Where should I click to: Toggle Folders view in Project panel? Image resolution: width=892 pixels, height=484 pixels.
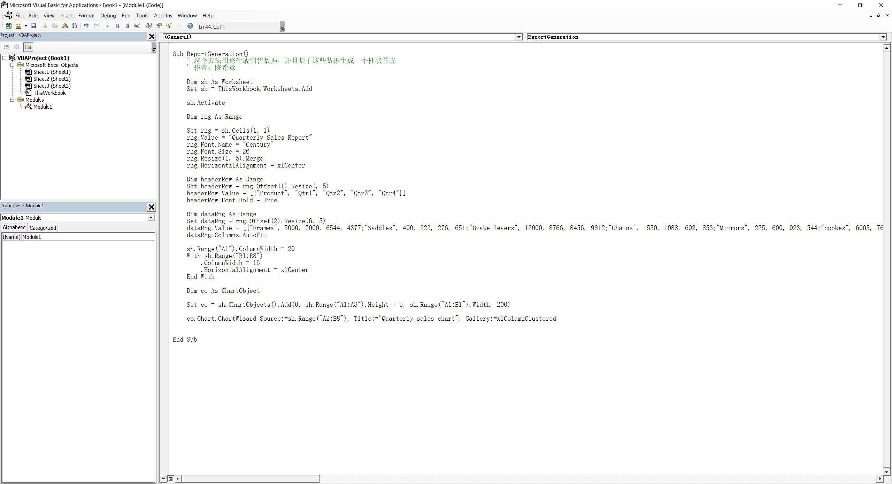pyautogui.click(x=28, y=47)
